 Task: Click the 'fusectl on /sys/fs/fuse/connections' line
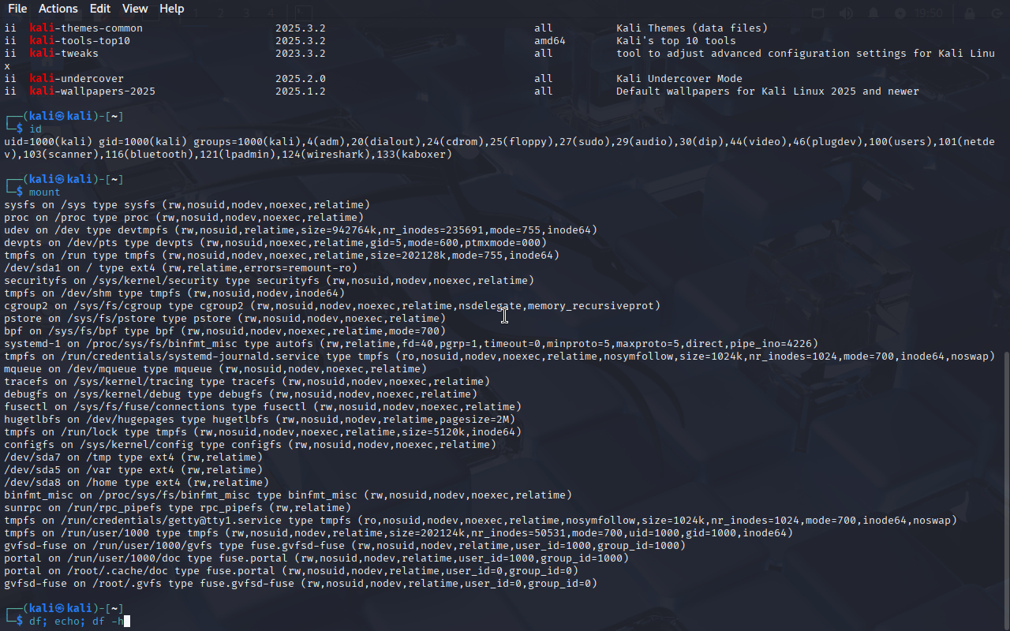coord(263,407)
